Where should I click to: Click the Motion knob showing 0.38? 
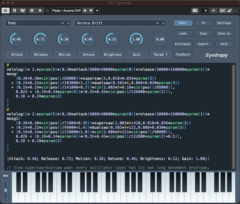pos(64,39)
